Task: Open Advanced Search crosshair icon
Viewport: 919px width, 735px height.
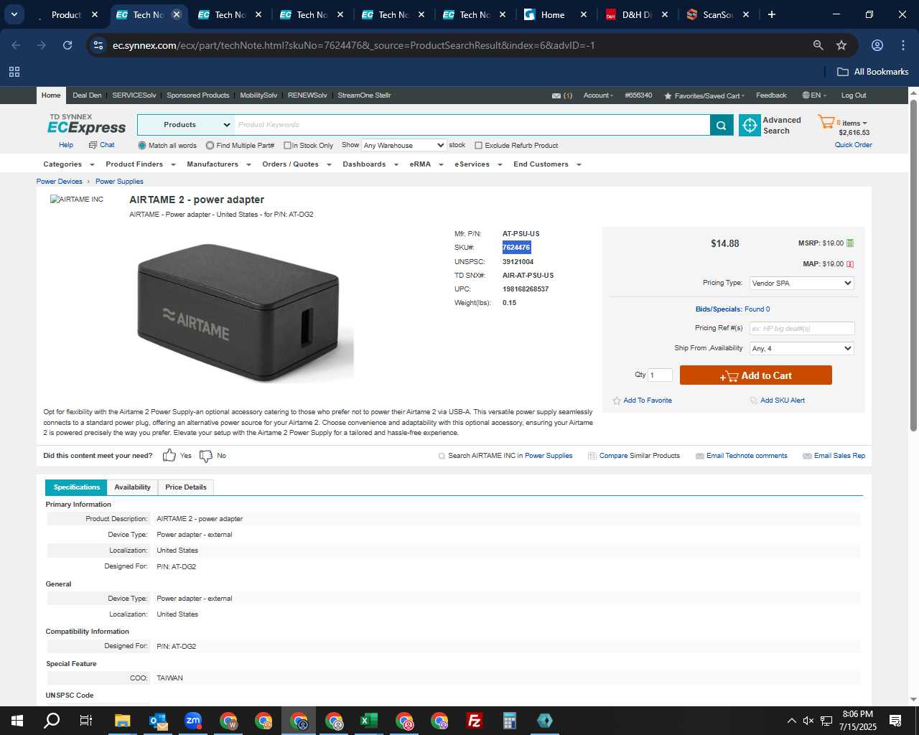Action: pyautogui.click(x=750, y=125)
